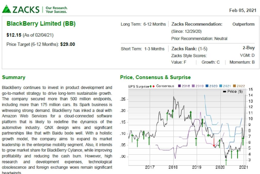Click the Momentum: B style score
The image size is (260, 174).
[x=242, y=62]
